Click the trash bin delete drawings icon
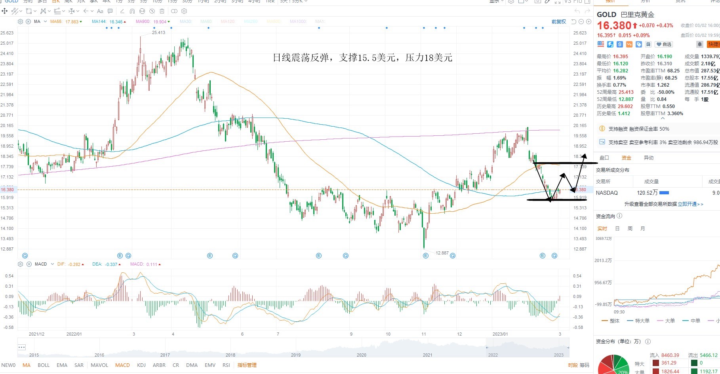Image resolution: width=720 pixels, height=374 pixels. pos(162,11)
